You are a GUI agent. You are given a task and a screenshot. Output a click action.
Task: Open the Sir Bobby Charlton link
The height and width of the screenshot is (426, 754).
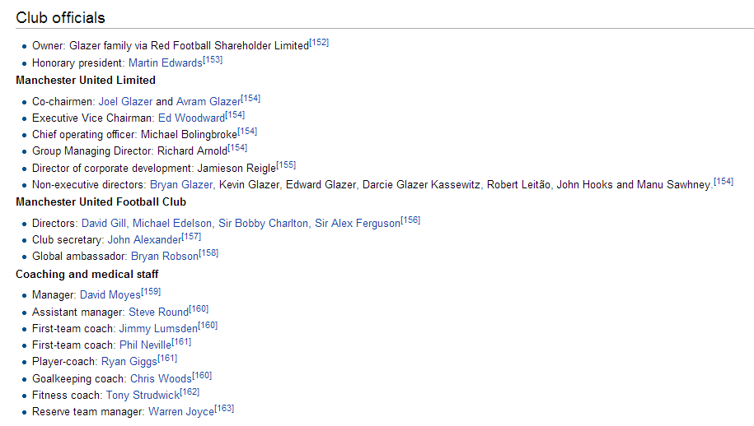(x=263, y=224)
